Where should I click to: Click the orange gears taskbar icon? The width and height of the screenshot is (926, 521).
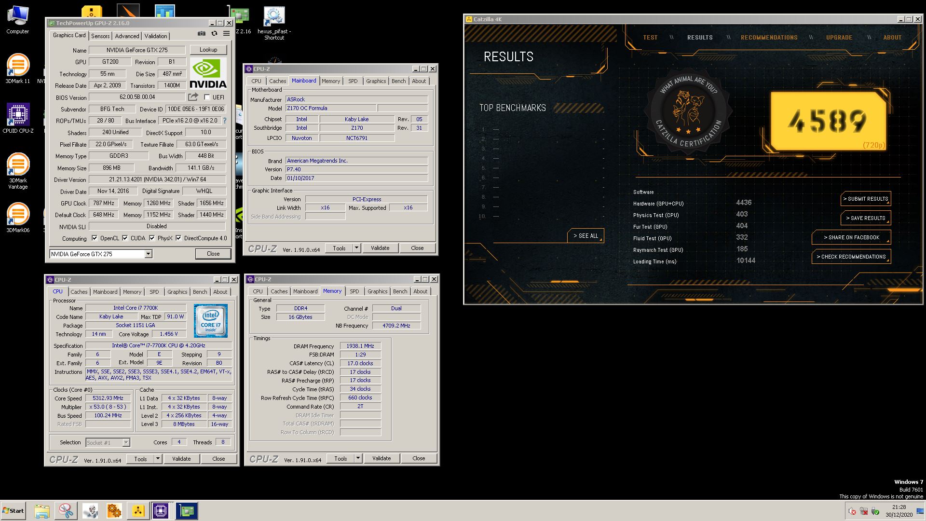(114, 511)
